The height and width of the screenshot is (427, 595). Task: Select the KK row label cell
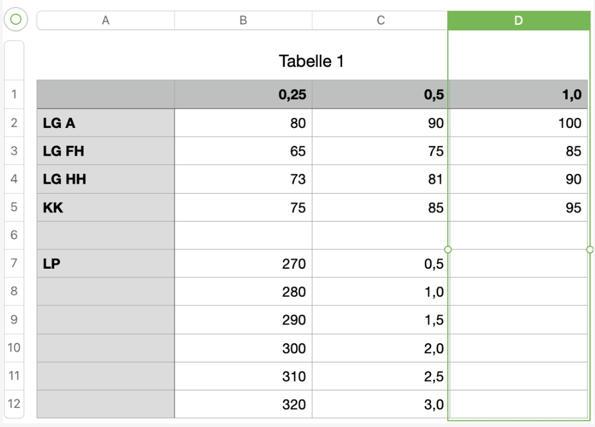[x=106, y=207]
